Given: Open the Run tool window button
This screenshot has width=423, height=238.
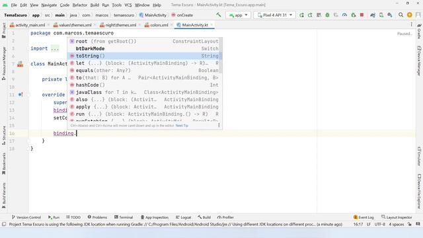Looking at the screenshot, I should click(x=54, y=218).
